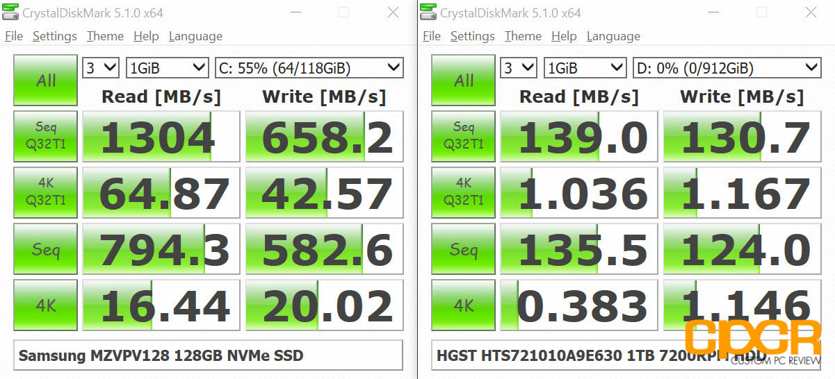This screenshot has width=835, height=379.
Task: Click the 794.3 Seq read result
Action: coord(162,249)
